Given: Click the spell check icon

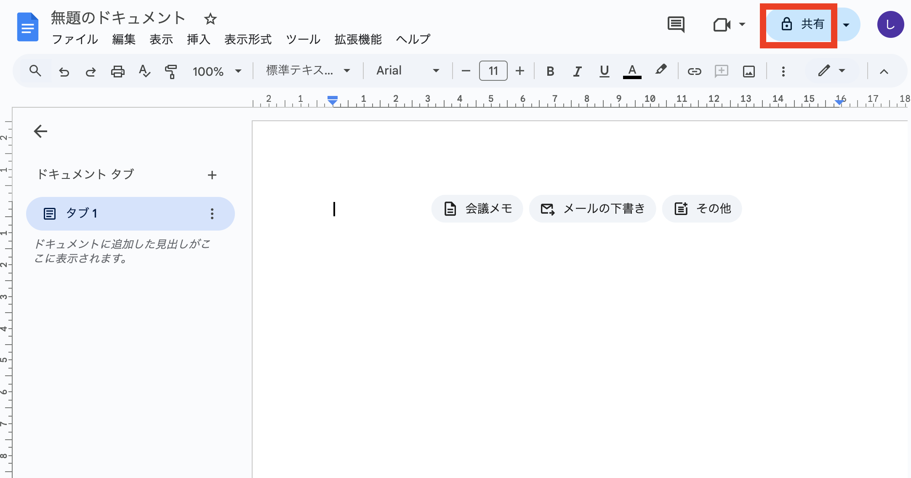Looking at the screenshot, I should coord(144,72).
